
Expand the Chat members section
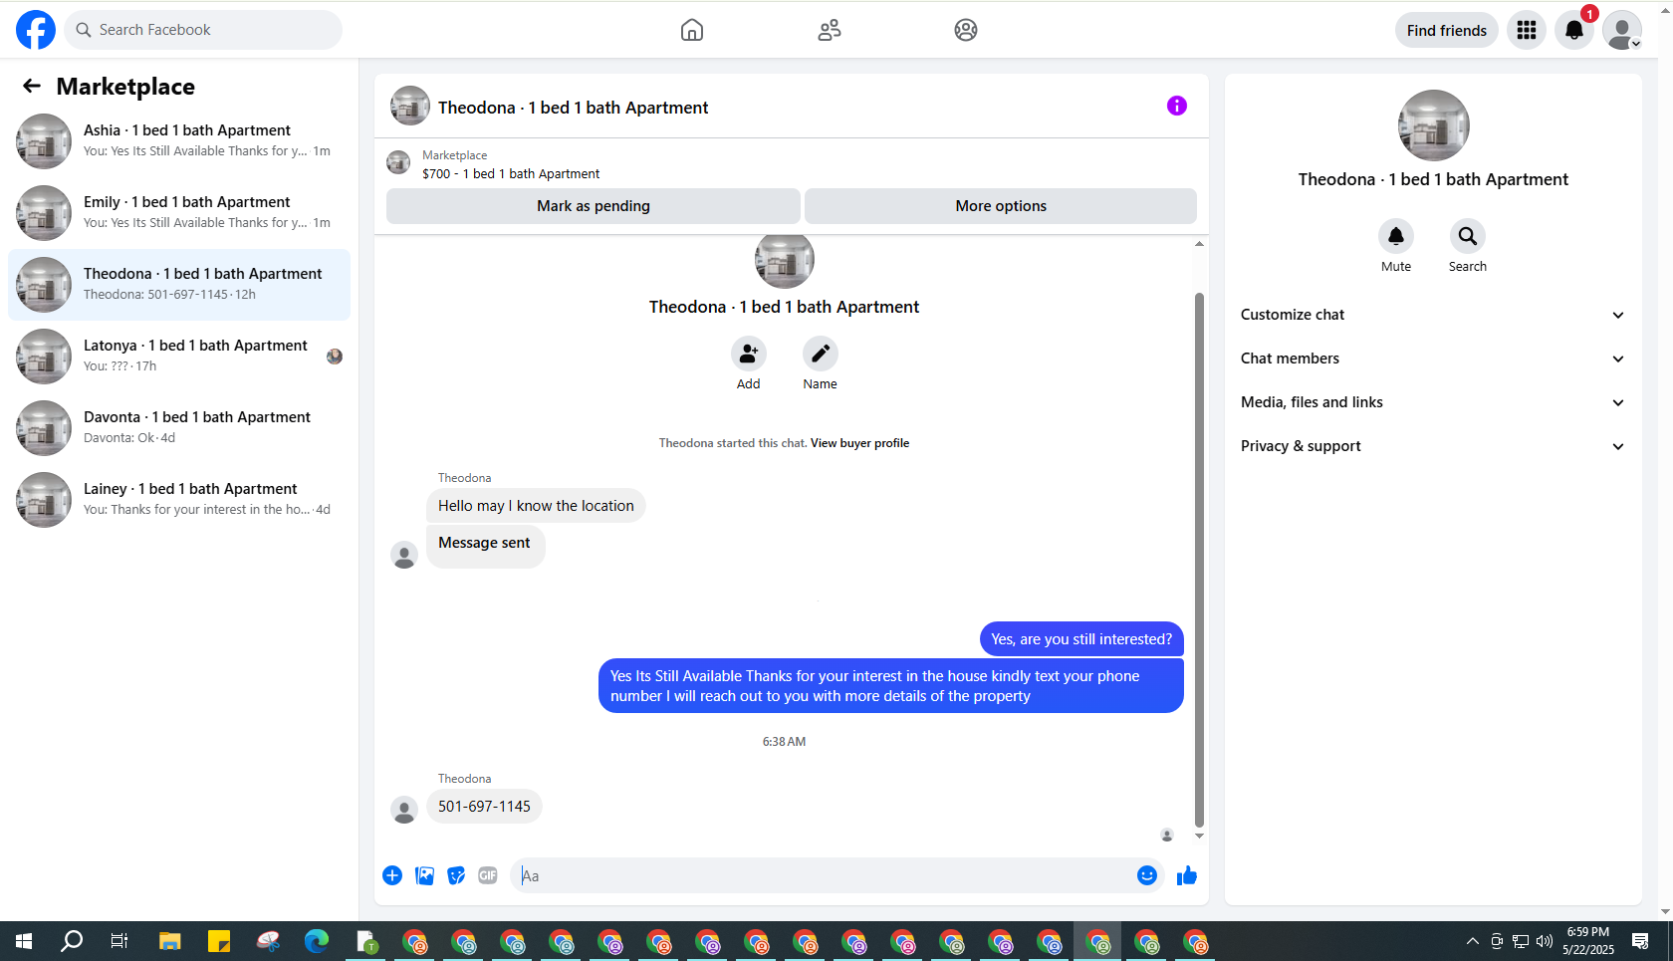click(x=1433, y=359)
